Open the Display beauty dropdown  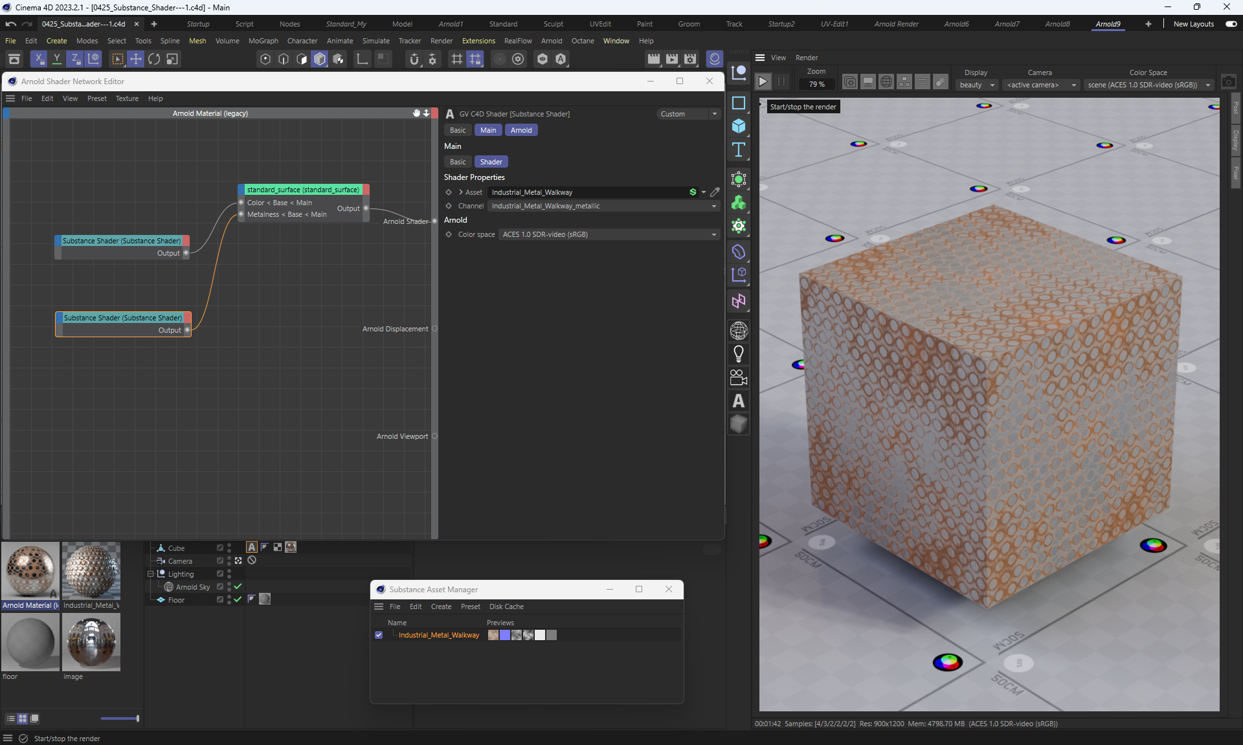(976, 85)
